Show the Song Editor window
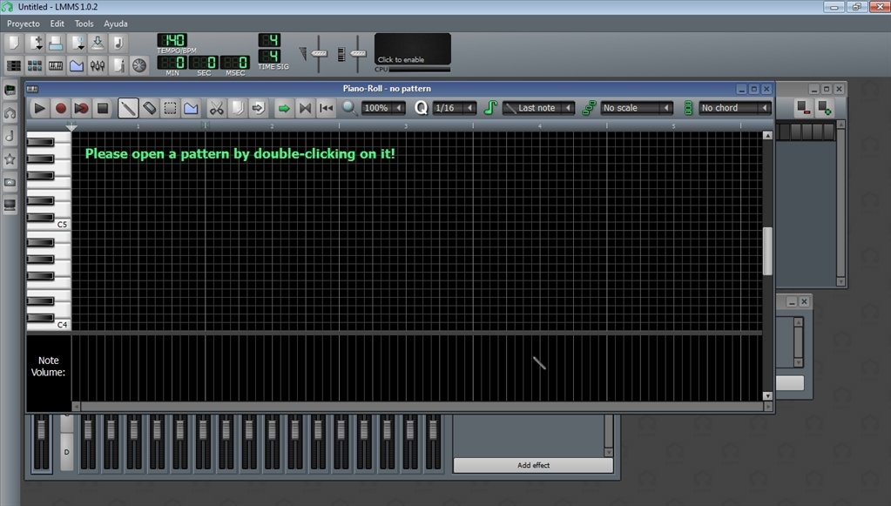 pyautogui.click(x=13, y=65)
